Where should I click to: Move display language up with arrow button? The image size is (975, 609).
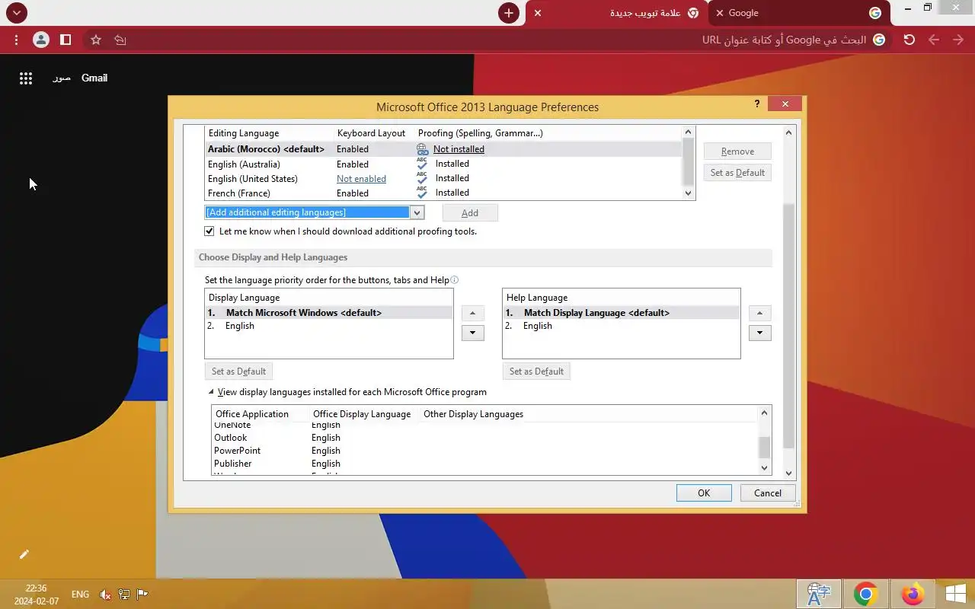click(x=473, y=313)
